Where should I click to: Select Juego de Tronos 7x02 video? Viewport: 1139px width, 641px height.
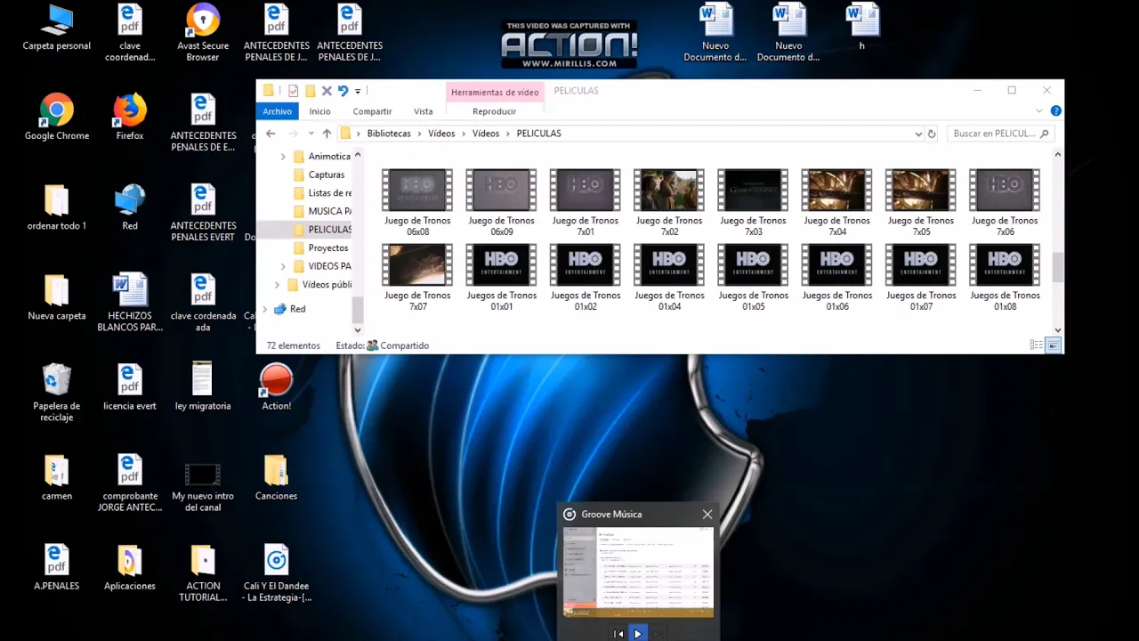coord(669,202)
